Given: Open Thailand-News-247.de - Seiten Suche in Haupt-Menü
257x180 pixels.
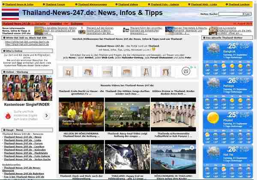Looking at the screenshot, I should pos(27,159).
